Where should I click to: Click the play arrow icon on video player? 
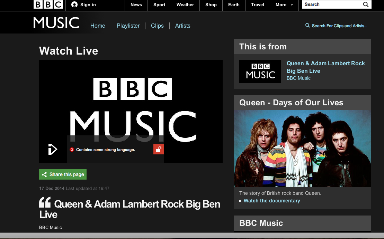tap(53, 149)
